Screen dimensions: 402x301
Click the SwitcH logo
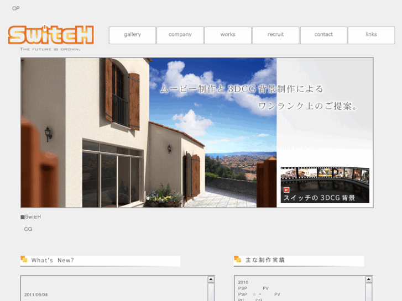point(51,35)
